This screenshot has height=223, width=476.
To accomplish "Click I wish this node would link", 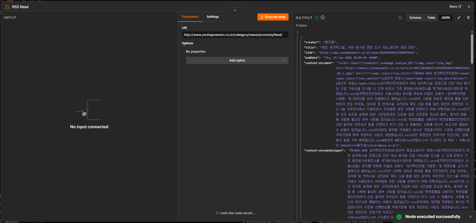I will coord(235,213).
